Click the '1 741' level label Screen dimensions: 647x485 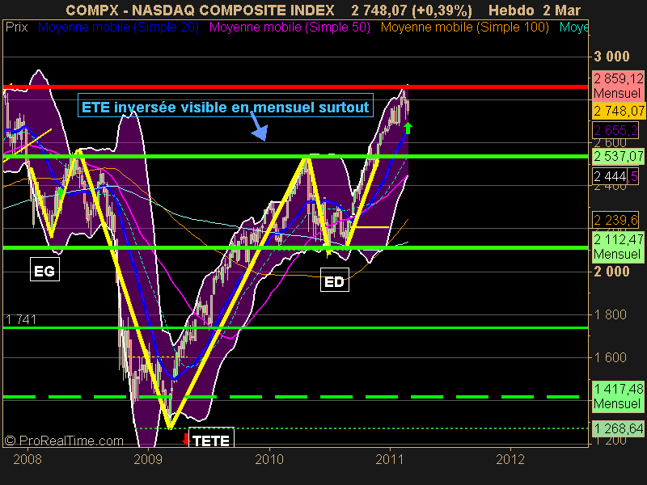(21, 319)
